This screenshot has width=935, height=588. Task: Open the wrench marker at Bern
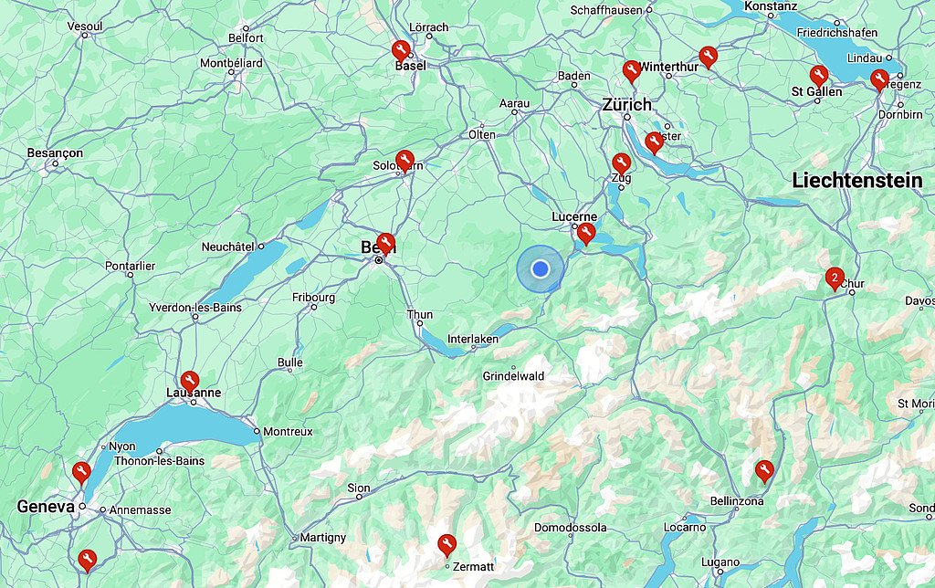click(386, 244)
